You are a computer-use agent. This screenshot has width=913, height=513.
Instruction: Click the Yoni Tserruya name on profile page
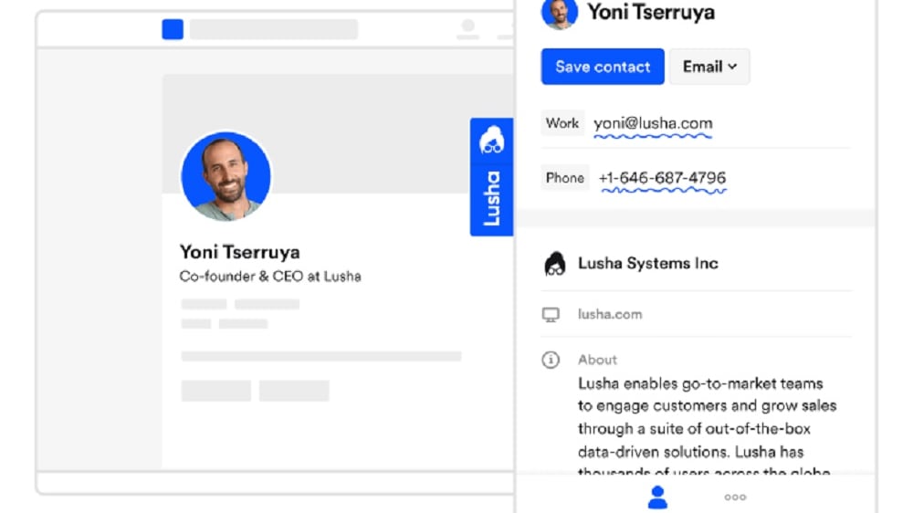(240, 252)
